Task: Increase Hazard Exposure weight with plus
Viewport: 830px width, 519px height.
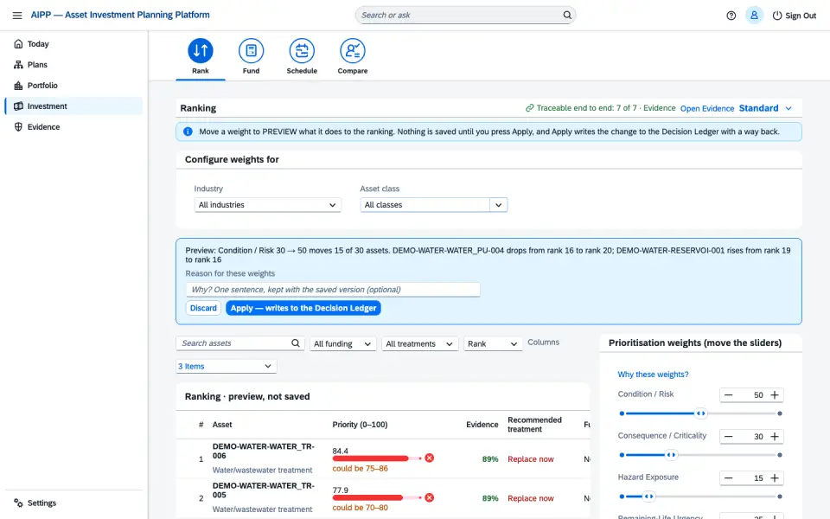Action: (x=775, y=478)
